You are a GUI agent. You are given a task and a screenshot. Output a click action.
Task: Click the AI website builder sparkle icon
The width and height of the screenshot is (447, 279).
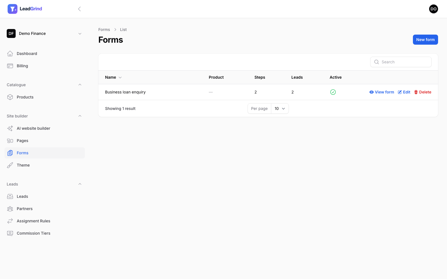coord(10,128)
